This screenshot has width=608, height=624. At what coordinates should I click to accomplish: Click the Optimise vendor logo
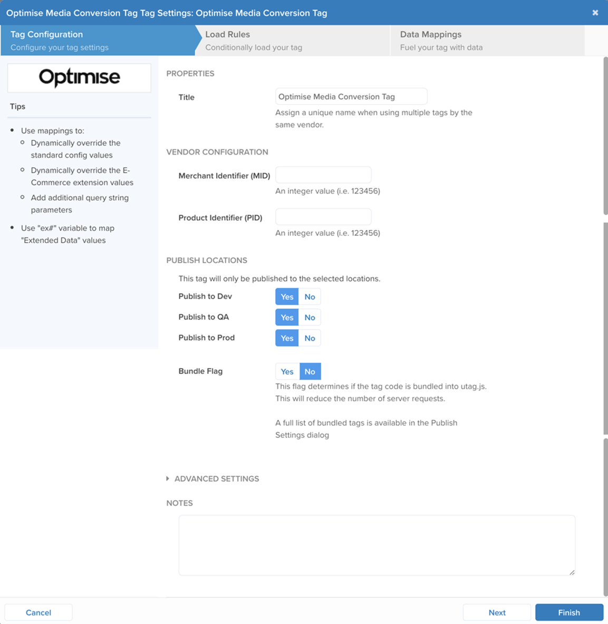79,78
